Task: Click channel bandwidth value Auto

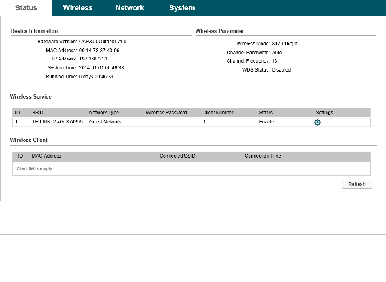Action: point(277,53)
